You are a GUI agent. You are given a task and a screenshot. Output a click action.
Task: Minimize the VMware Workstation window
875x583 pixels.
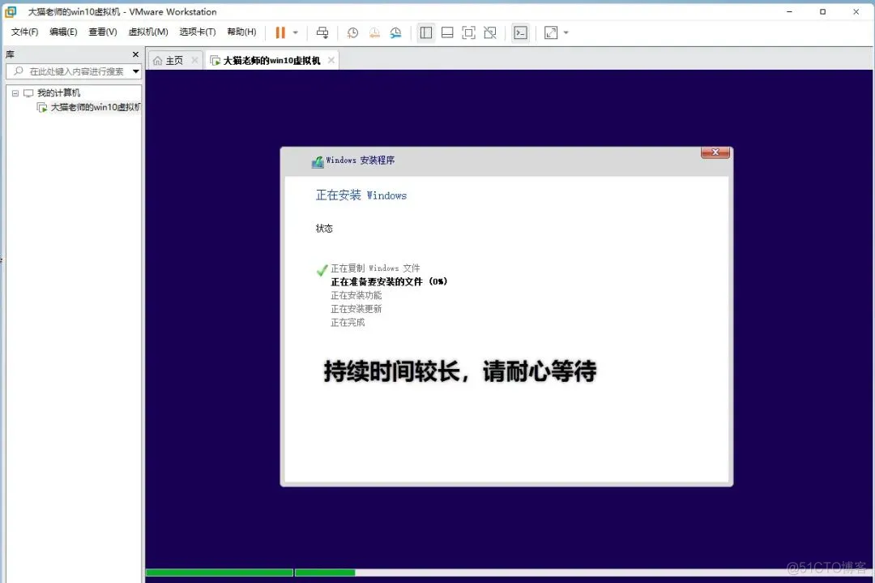point(789,11)
